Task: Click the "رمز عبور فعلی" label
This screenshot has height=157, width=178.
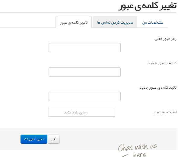Action: [165, 39]
